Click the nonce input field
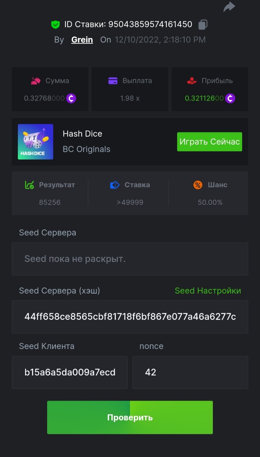Screen dimensions: 260x457 [x=190, y=372]
